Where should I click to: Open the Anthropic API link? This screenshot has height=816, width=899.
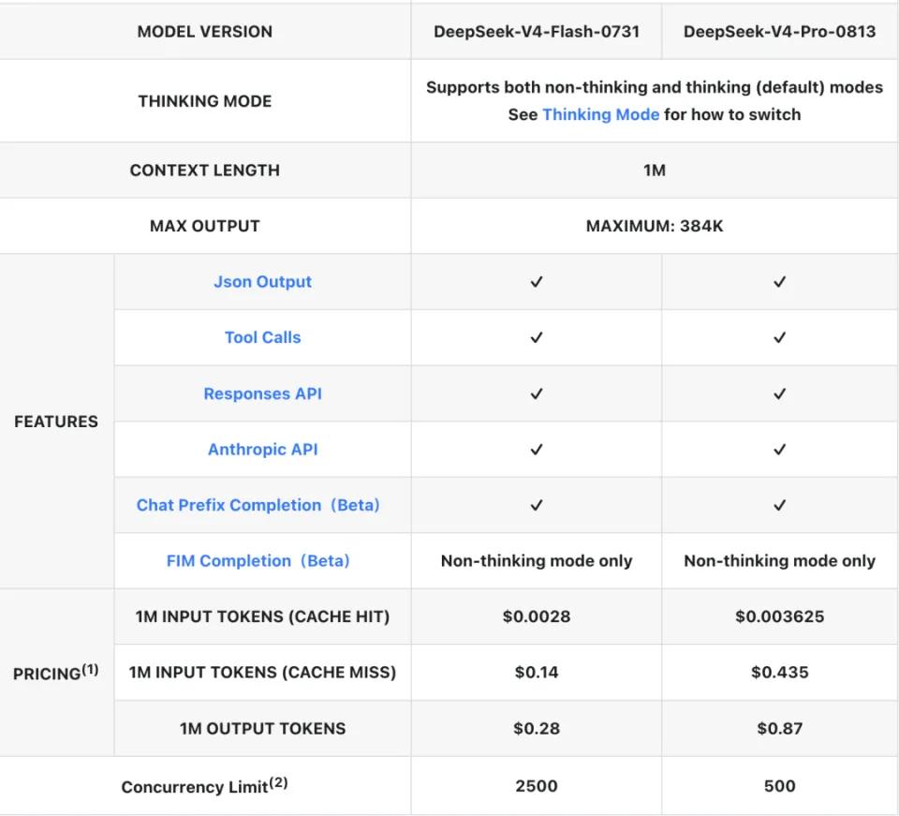coord(262,449)
